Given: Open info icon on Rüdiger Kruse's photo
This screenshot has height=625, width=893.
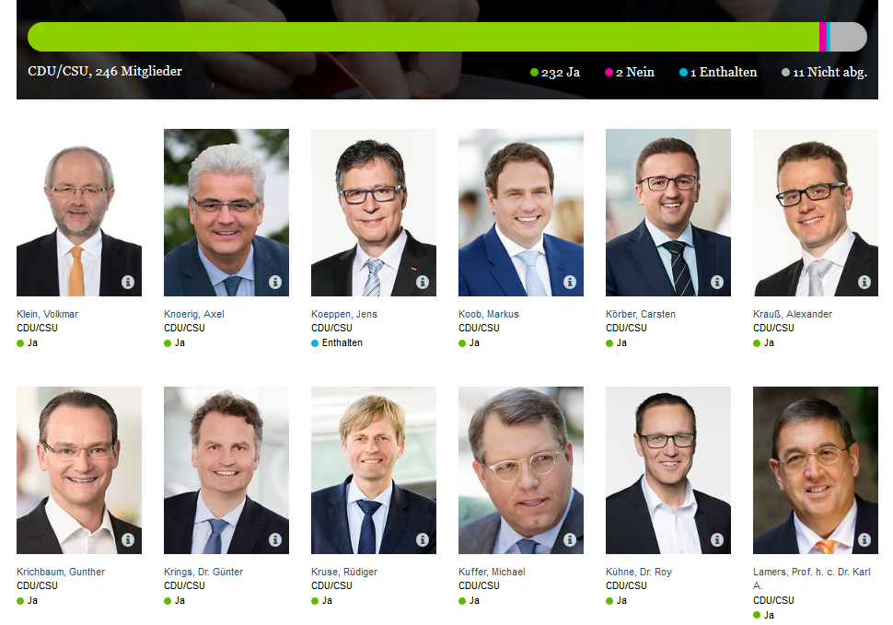Looking at the screenshot, I should pos(423,539).
